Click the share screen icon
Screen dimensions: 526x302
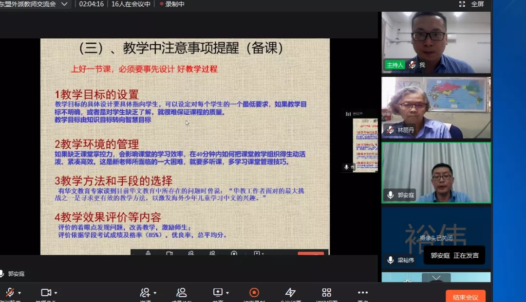[217, 292]
